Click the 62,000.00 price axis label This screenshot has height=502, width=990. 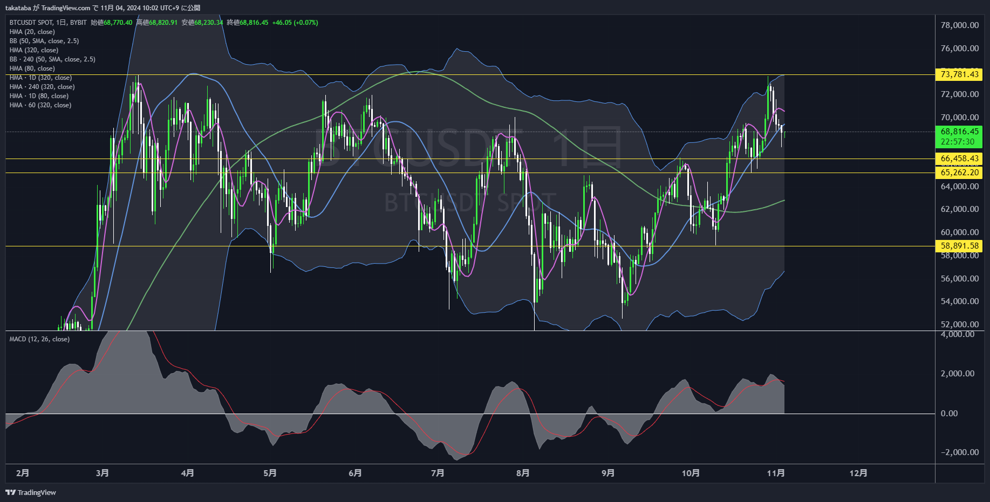[x=959, y=209]
